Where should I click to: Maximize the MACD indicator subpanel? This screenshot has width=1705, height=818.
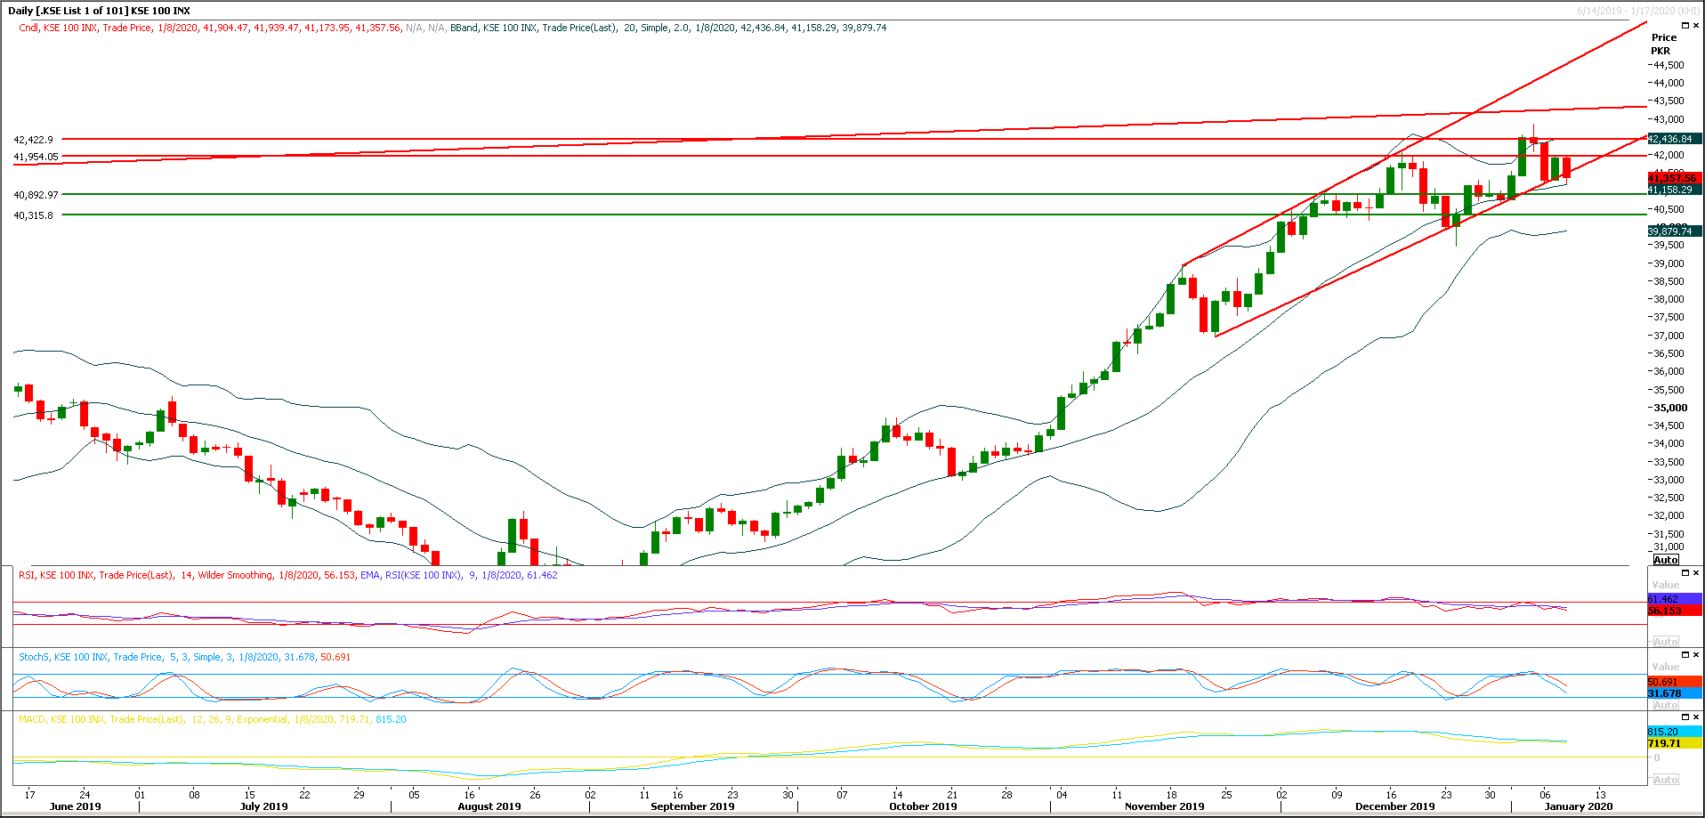tap(1685, 717)
